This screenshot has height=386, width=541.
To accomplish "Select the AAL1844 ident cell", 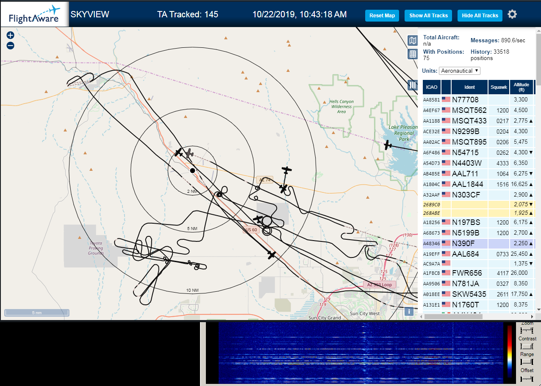I will click(469, 184).
